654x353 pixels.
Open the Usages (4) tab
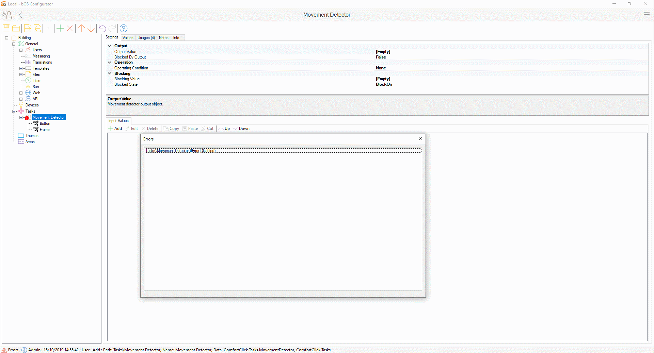tap(146, 38)
